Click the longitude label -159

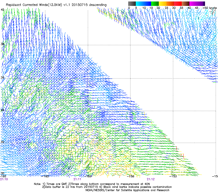pyautogui.click(x=88, y=176)
